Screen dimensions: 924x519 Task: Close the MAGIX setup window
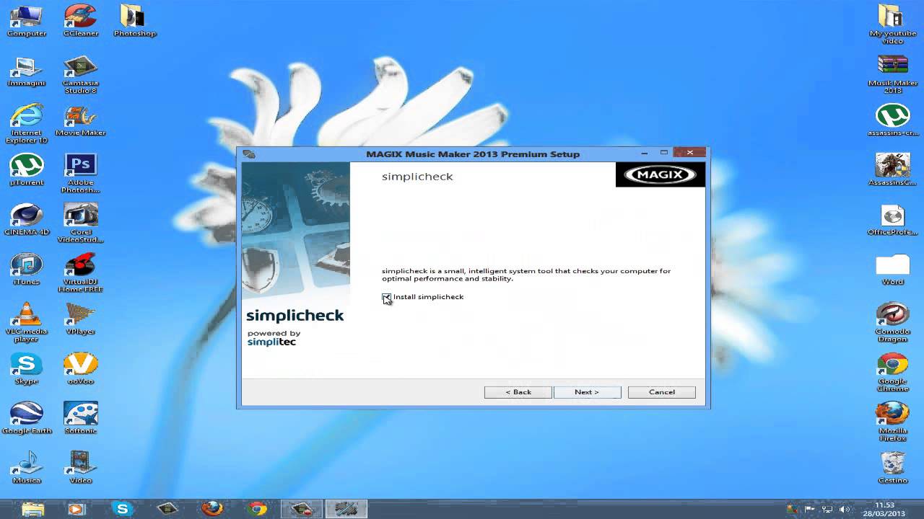[689, 153]
